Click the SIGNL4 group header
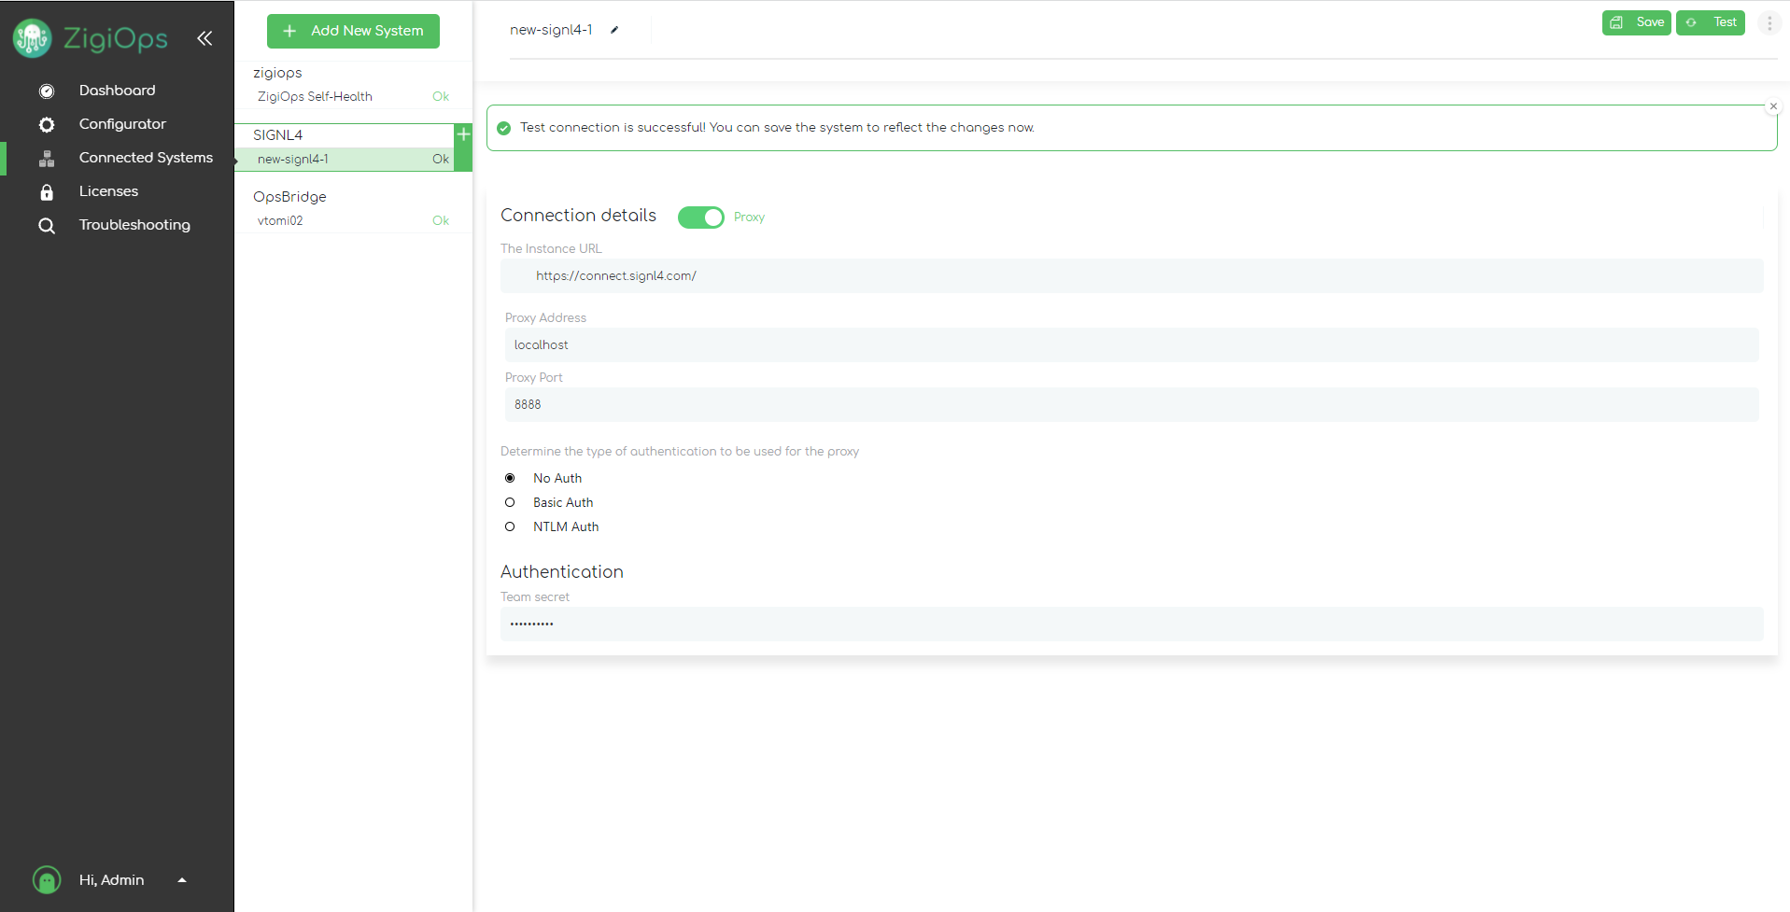The width and height of the screenshot is (1790, 912). (x=278, y=135)
